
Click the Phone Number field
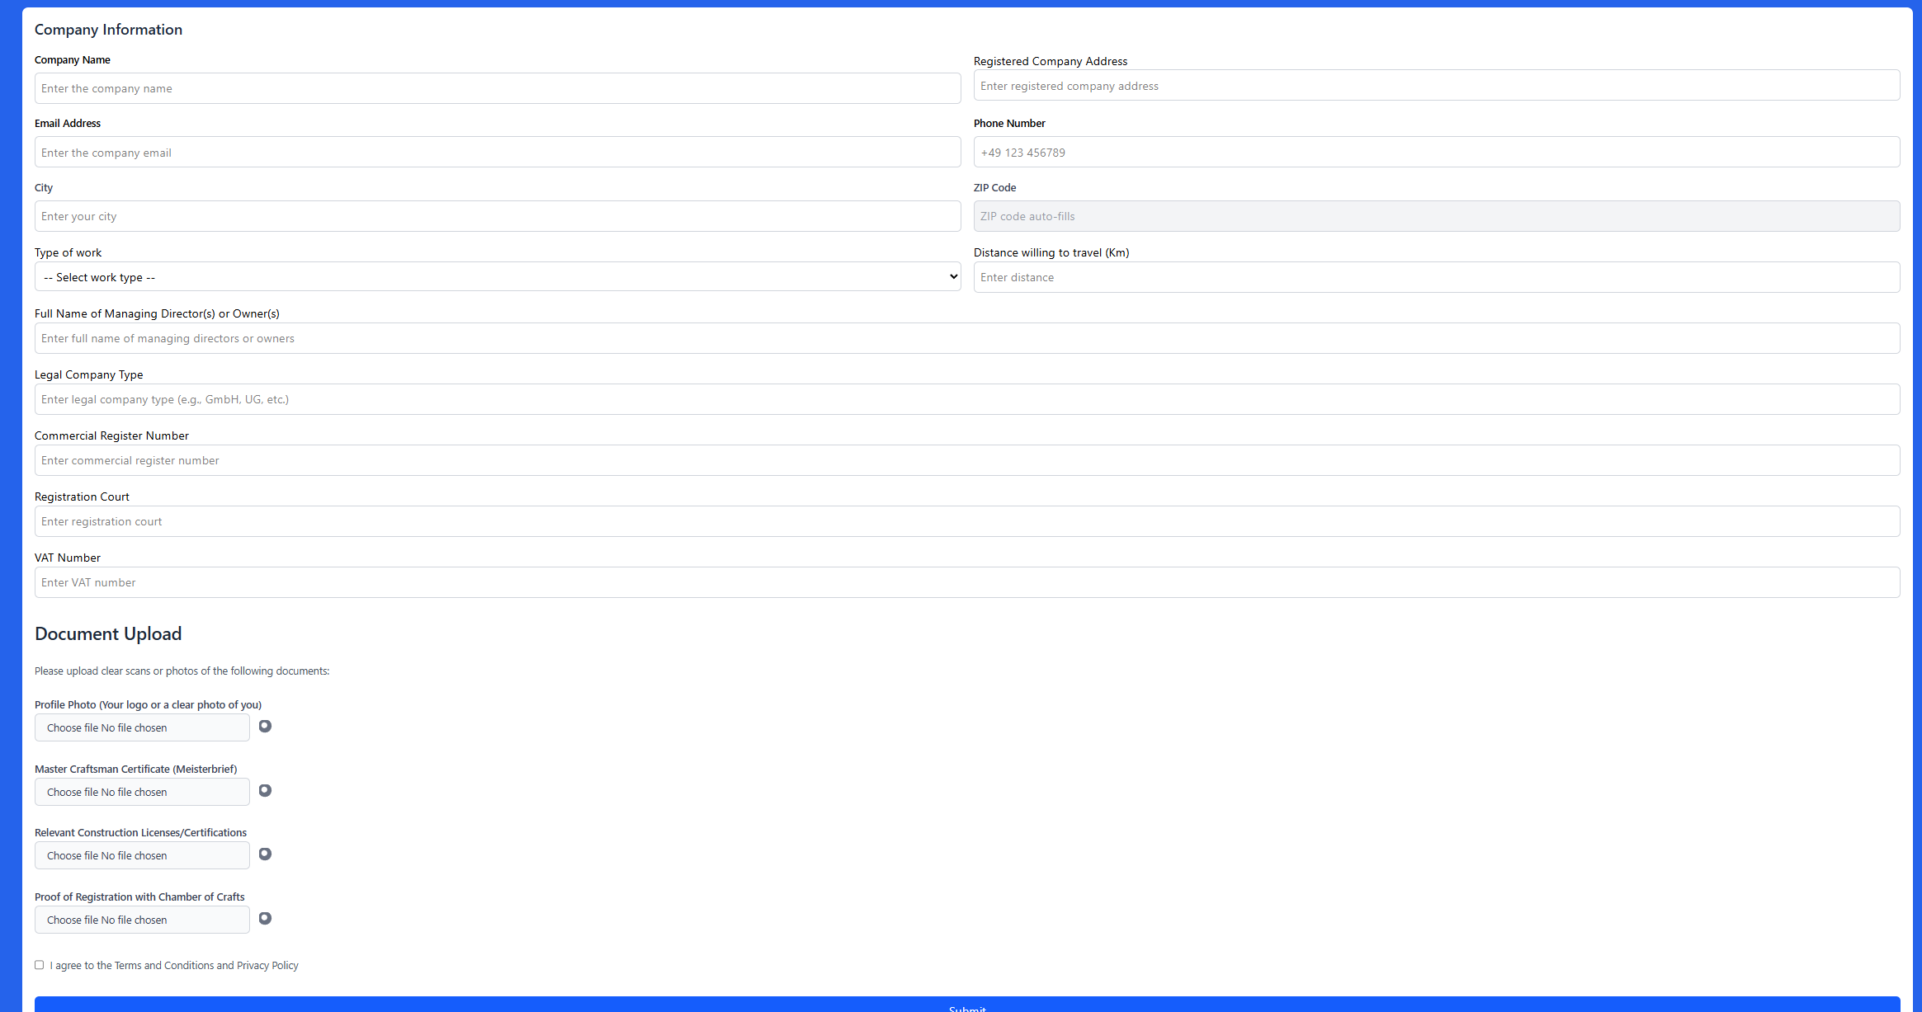pyautogui.click(x=1437, y=153)
